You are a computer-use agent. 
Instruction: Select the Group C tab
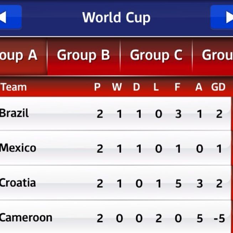click(x=156, y=56)
